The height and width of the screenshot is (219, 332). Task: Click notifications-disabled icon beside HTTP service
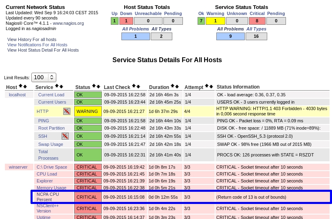pyautogui.click(x=67, y=111)
